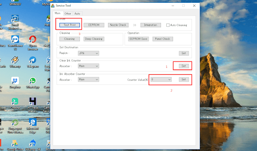This screenshot has width=257, height=151.
Task: Switch to the Auto tab
Action: 77,14
